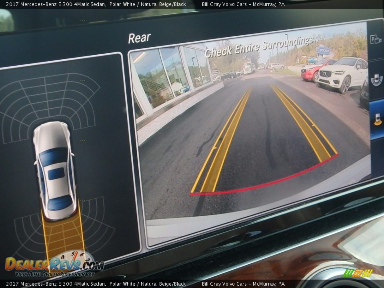Viewport: 384px width, 288px height.
Task: Click the top-down white car graphic
Action: tap(54, 170)
